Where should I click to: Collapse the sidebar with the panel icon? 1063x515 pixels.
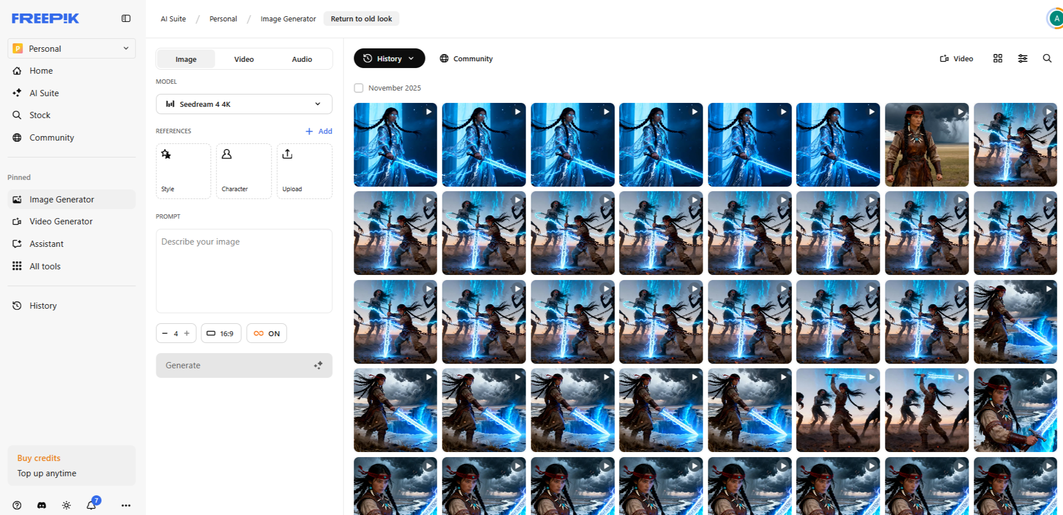point(126,19)
